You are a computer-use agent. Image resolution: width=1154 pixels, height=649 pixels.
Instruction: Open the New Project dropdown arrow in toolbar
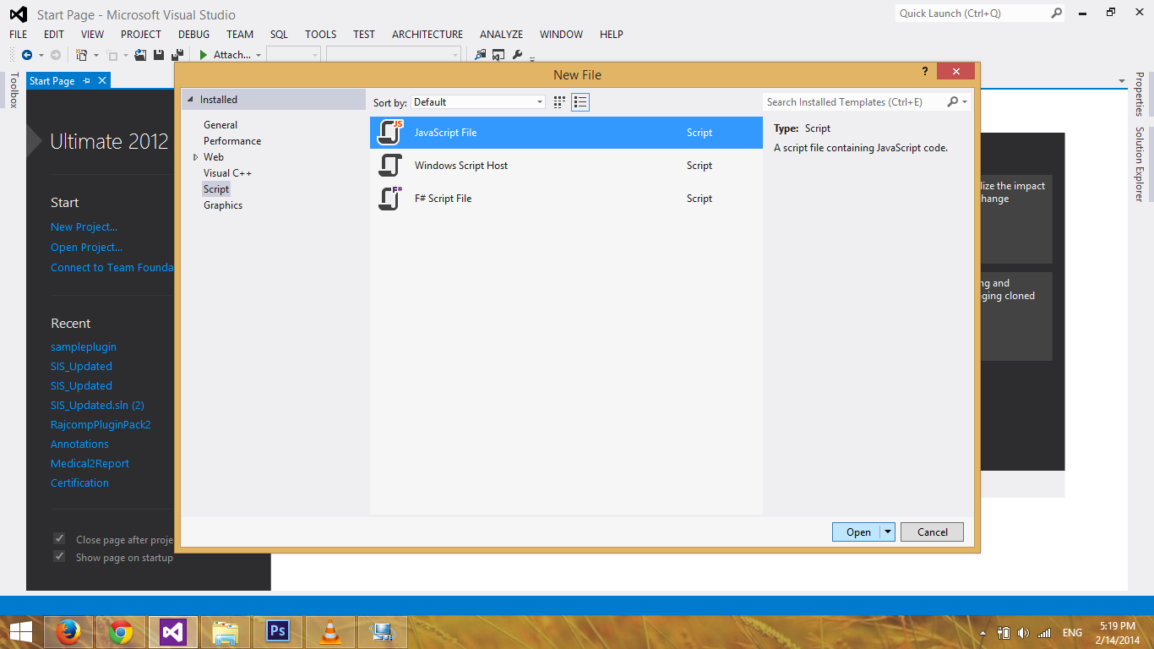95,55
